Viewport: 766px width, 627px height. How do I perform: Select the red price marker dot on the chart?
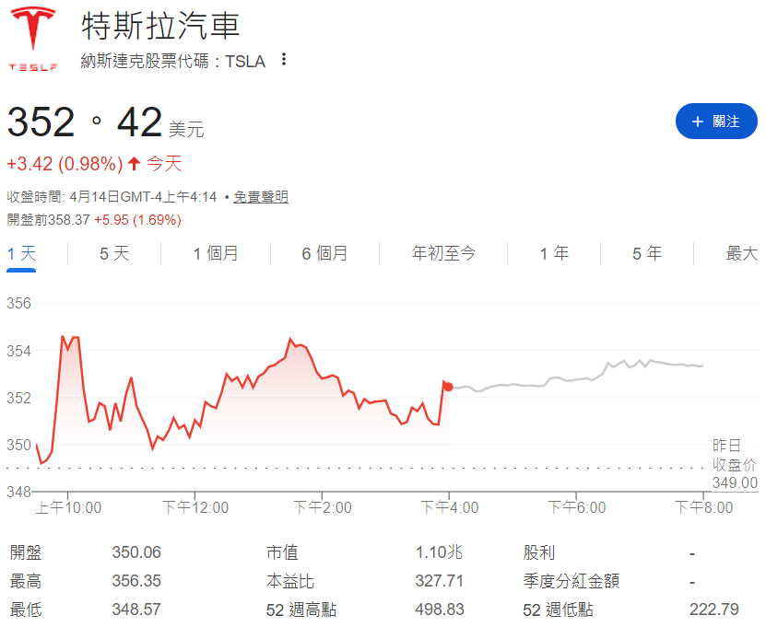click(446, 388)
